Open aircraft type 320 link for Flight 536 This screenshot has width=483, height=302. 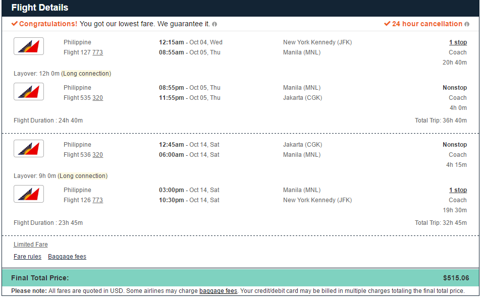click(x=97, y=155)
